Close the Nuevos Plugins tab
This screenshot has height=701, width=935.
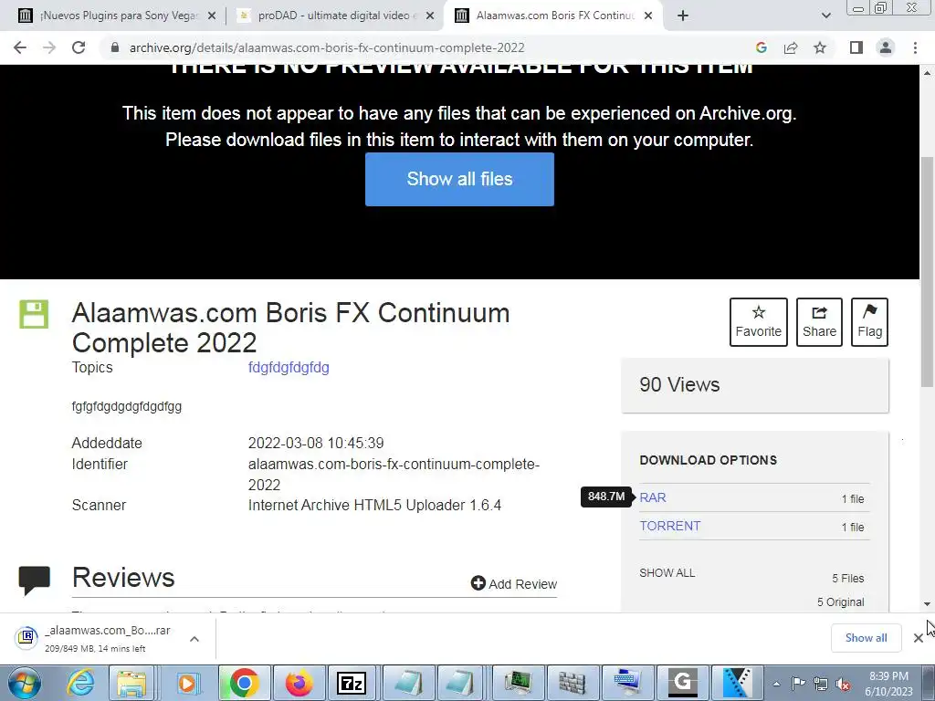click(x=211, y=16)
